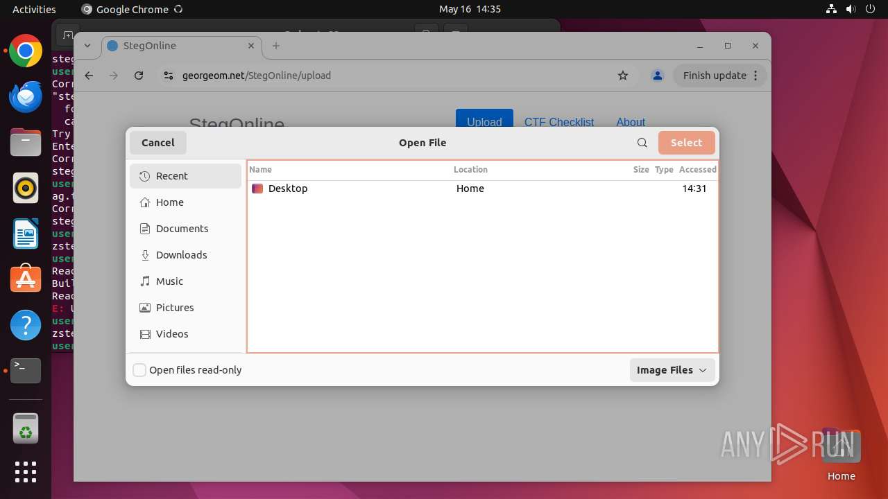Viewport: 888px width, 499px height.
Task: Click the Upload nav button on page
Action: pos(484,121)
